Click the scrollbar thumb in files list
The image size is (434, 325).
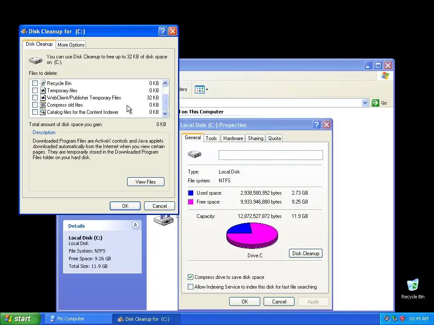click(x=165, y=102)
